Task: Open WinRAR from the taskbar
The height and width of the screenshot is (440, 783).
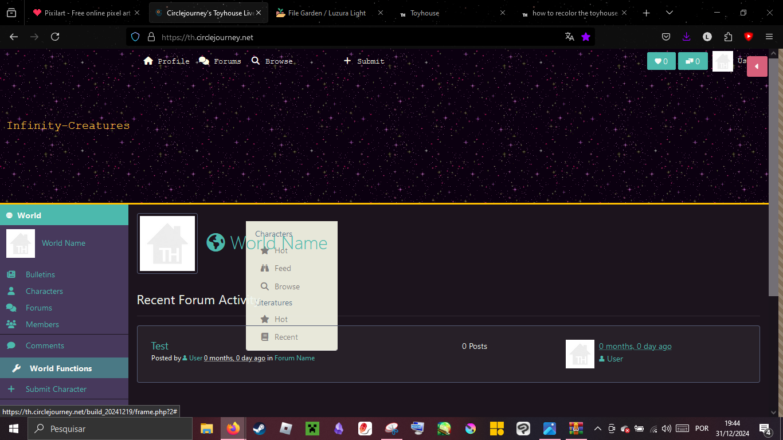Action: coord(575,429)
